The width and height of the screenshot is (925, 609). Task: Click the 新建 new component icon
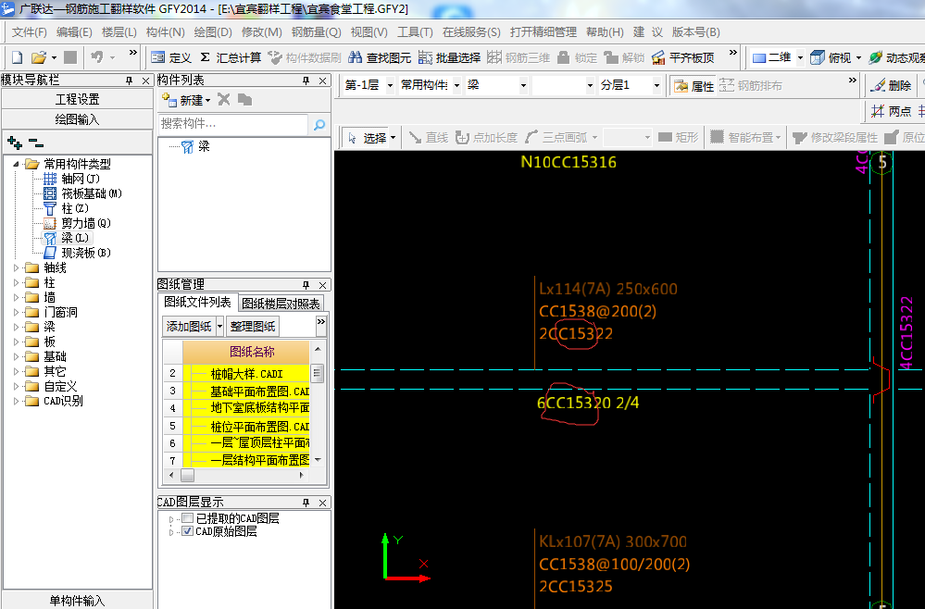(x=169, y=100)
